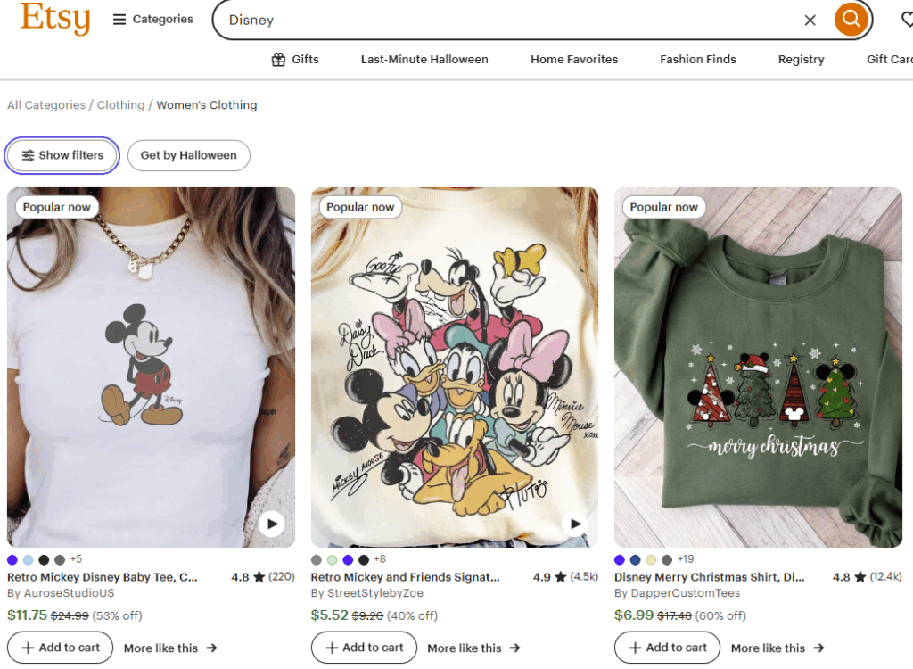Open the Home Favorites menu item
This screenshot has width=913, height=669.
pyautogui.click(x=574, y=60)
